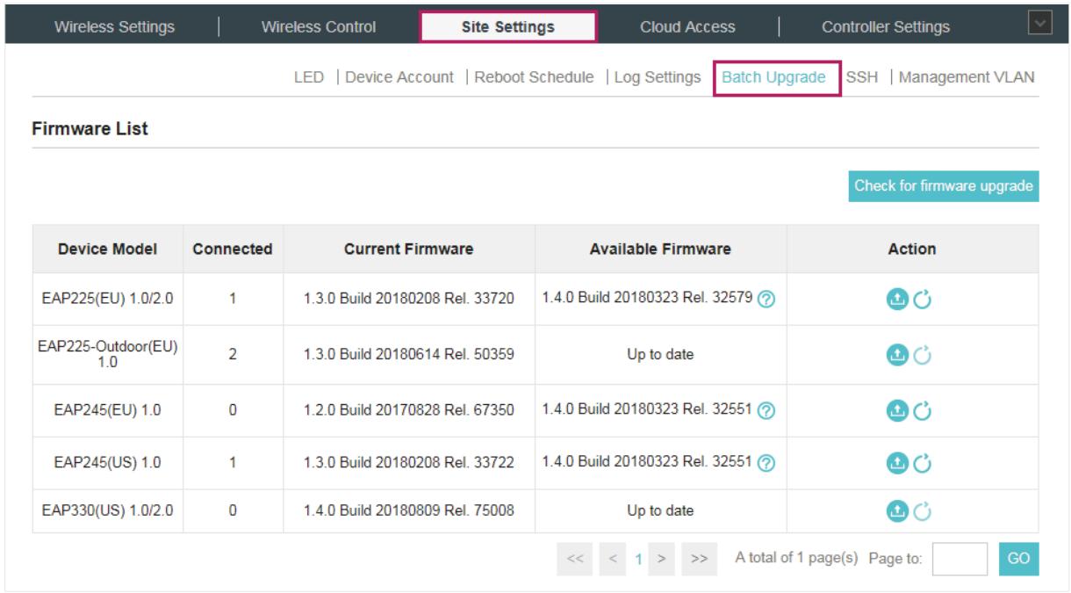The height and width of the screenshot is (593, 1071).
Task: Refresh upgrade icon for EAP225-Outdoor(EU) row
Action: pyautogui.click(x=921, y=355)
